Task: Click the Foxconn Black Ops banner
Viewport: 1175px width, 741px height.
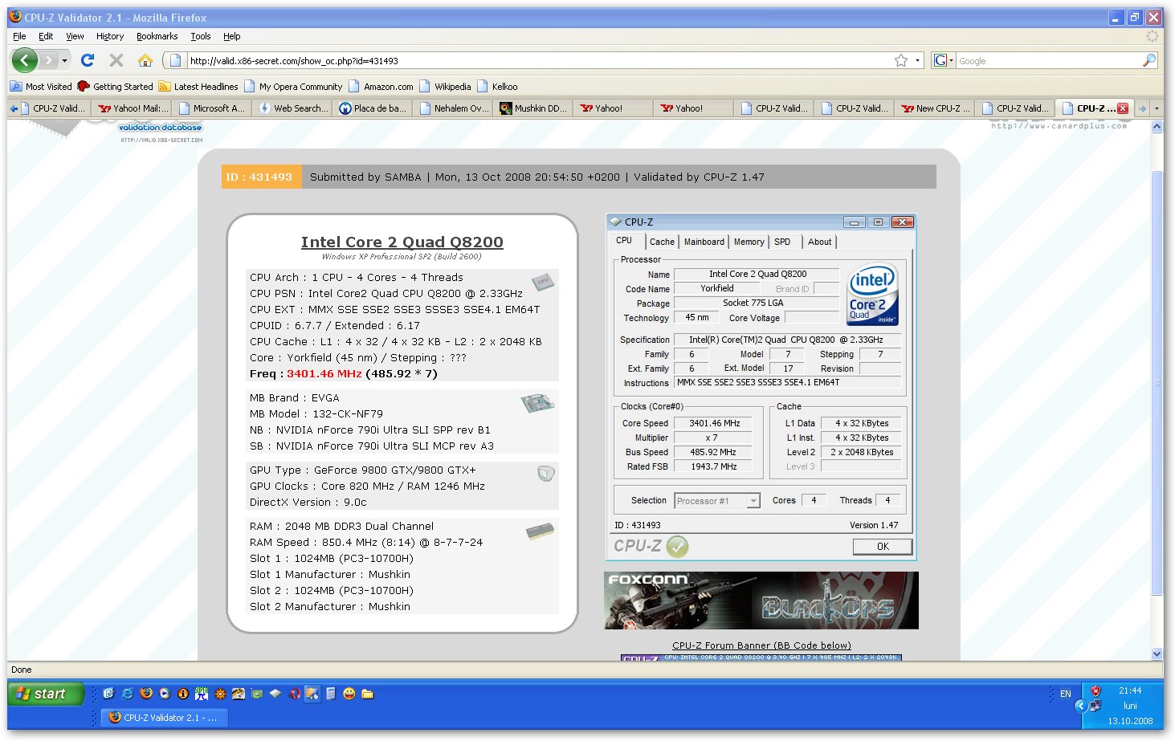Action: click(x=761, y=601)
